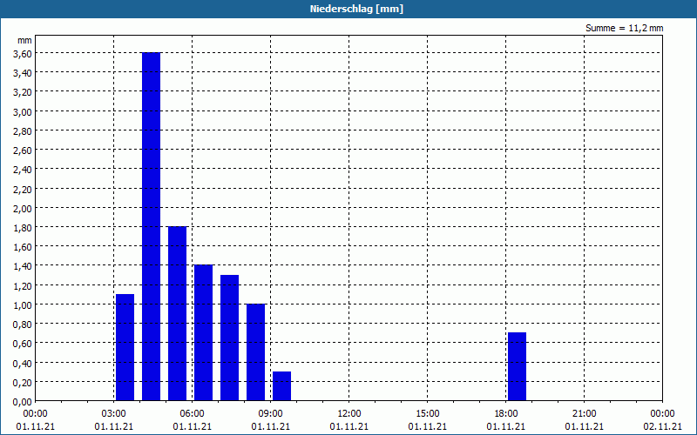Click the 15:00 time label
Image resolution: width=697 pixels, height=435 pixels.
click(428, 414)
